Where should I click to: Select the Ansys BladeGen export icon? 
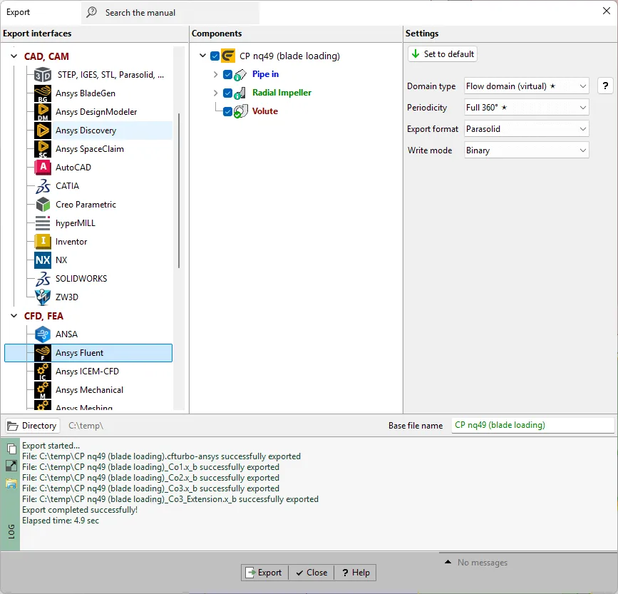[x=43, y=93]
